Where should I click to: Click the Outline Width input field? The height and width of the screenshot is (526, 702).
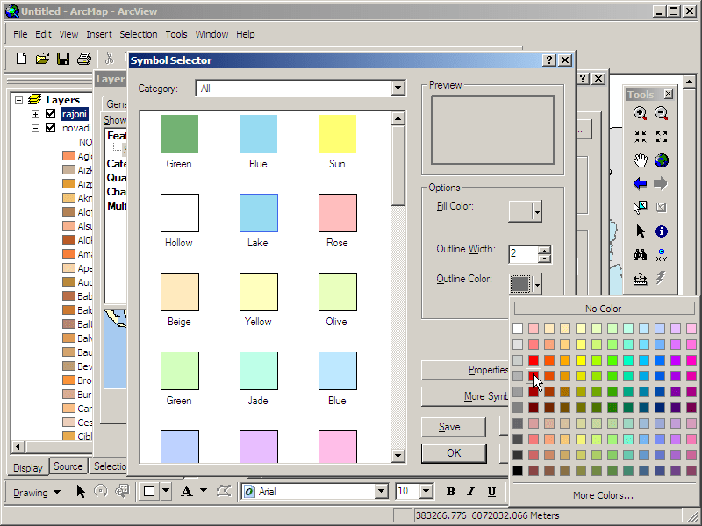pyautogui.click(x=523, y=254)
